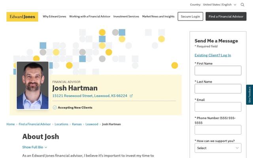Click the search magnifier icon
Screen dimensions: 253x158
coord(242,5)
